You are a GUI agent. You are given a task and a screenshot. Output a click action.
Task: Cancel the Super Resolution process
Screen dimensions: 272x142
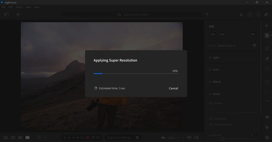click(x=173, y=88)
